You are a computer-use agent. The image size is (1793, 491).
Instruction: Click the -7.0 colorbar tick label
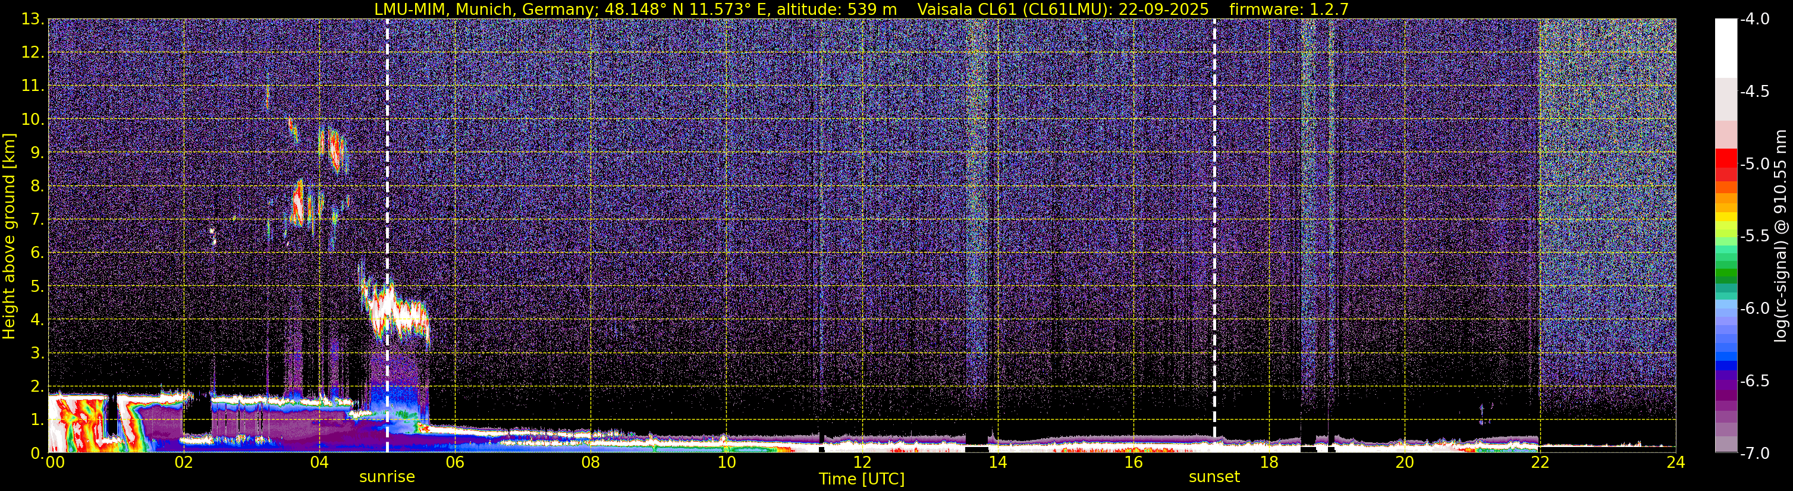pos(1754,454)
